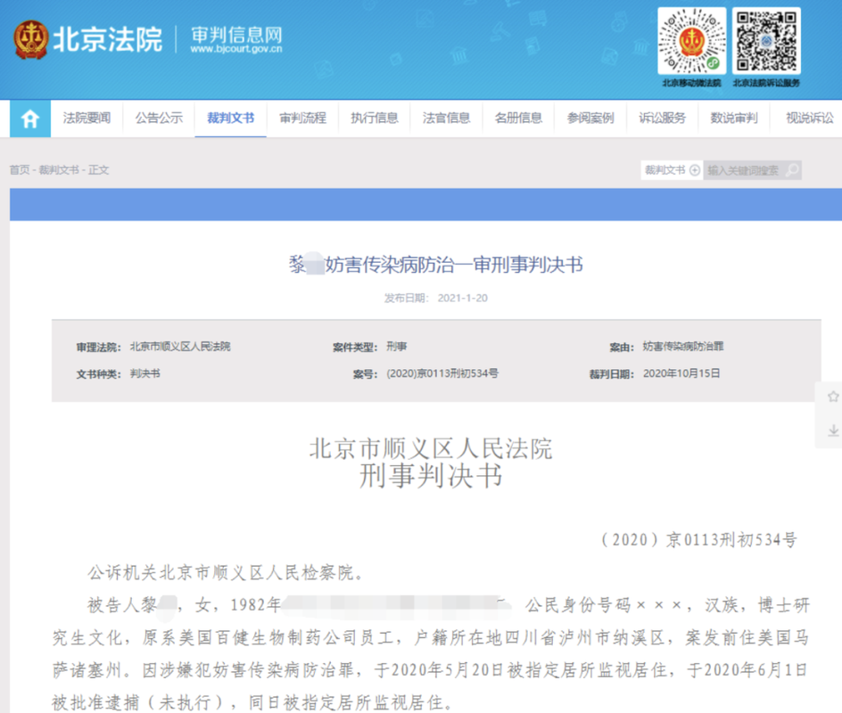Open the 执行信息 menu
This screenshot has height=713, width=842.
(375, 118)
